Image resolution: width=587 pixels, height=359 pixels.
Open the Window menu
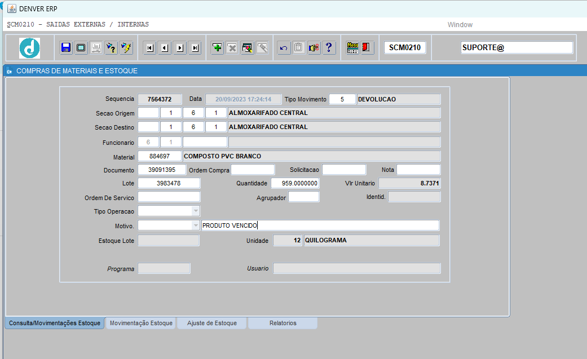click(x=460, y=25)
